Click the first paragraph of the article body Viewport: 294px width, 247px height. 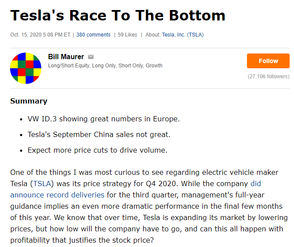click(x=149, y=206)
